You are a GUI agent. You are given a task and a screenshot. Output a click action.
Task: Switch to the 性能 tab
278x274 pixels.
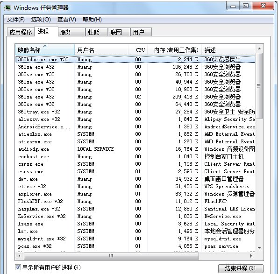97,32
